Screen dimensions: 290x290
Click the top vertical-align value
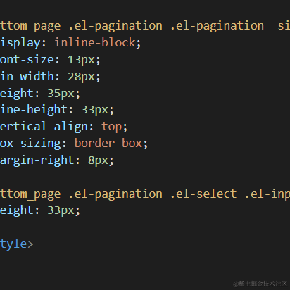point(112,127)
